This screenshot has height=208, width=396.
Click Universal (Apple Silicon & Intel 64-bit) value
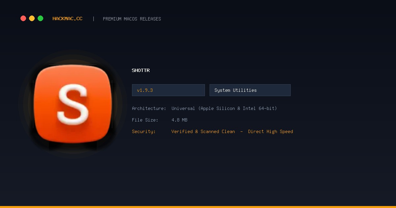click(224, 108)
